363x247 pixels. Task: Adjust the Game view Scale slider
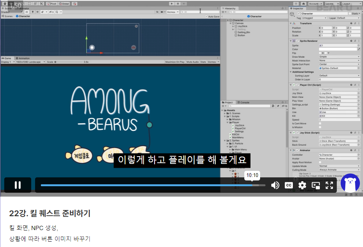point(69,62)
